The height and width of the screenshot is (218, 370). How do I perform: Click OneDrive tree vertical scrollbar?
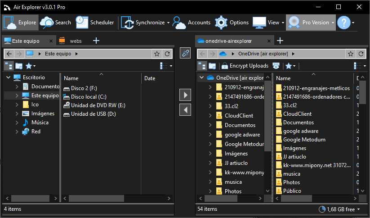coord(267,116)
